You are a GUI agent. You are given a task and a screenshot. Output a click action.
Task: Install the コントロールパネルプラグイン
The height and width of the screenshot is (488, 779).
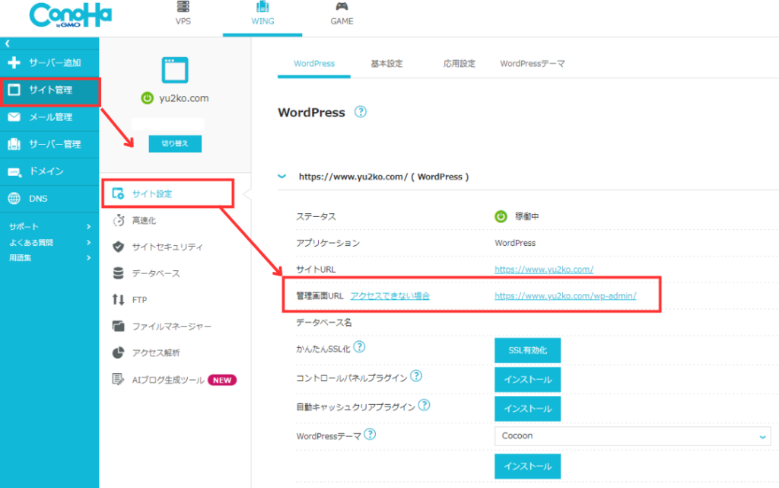[528, 380]
